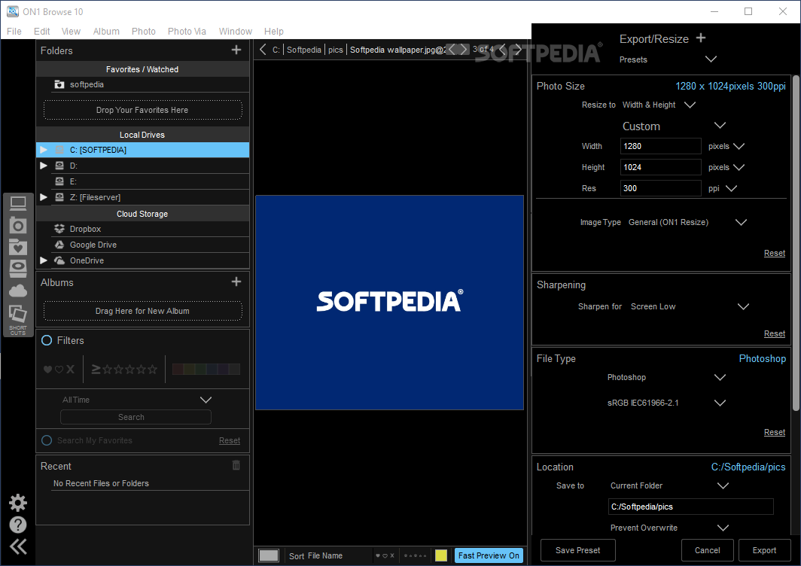Open the View menu
Screen dimensions: 801x566
point(71,31)
